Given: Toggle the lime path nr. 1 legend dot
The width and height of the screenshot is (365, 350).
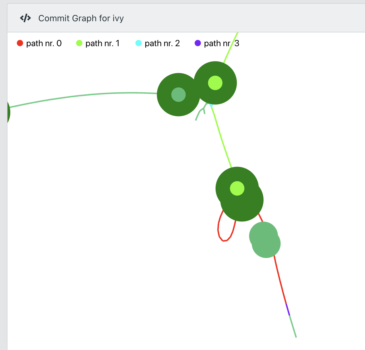Looking at the screenshot, I should point(79,43).
